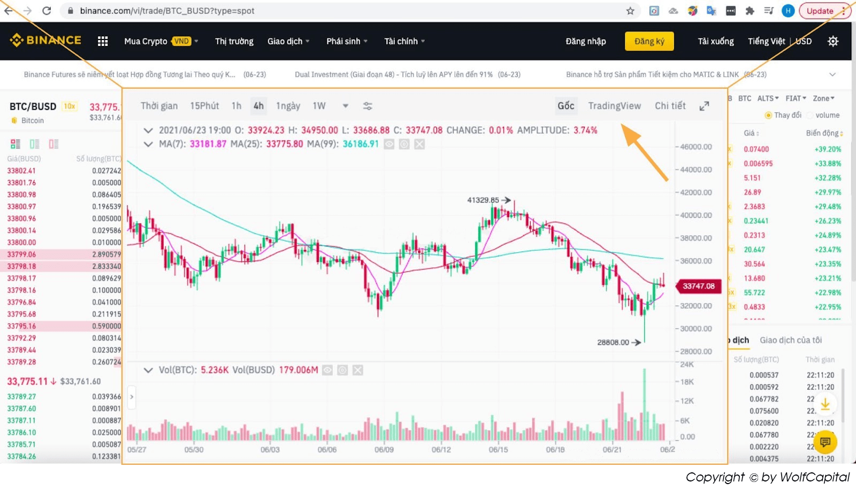The image size is (856, 490).
Task: Select the 15Phút chart interval
Action: click(x=204, y=106)
